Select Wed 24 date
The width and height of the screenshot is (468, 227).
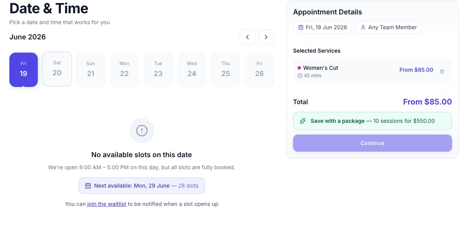(192, 69)
